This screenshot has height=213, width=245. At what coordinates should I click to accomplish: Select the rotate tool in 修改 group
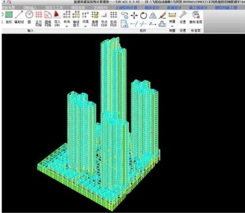[143, 15]
